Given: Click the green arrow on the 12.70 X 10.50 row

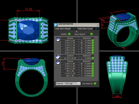Looking at the screenshot, I should (93, 58).
